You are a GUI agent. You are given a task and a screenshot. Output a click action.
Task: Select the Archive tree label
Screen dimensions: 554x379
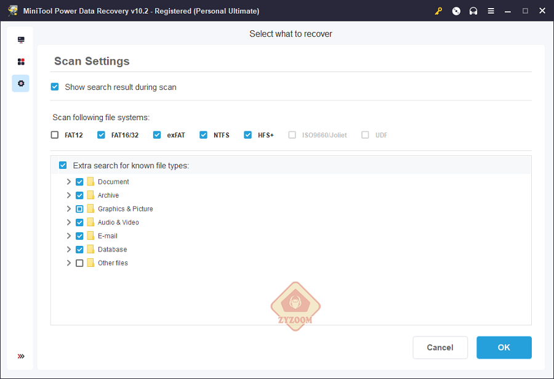click(108, 195)
